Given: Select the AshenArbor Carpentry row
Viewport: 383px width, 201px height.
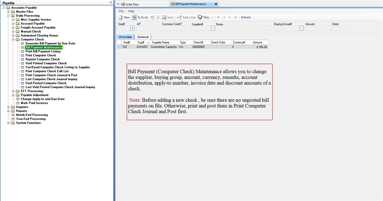Looking at the screenshot, I should coord(164,47).
